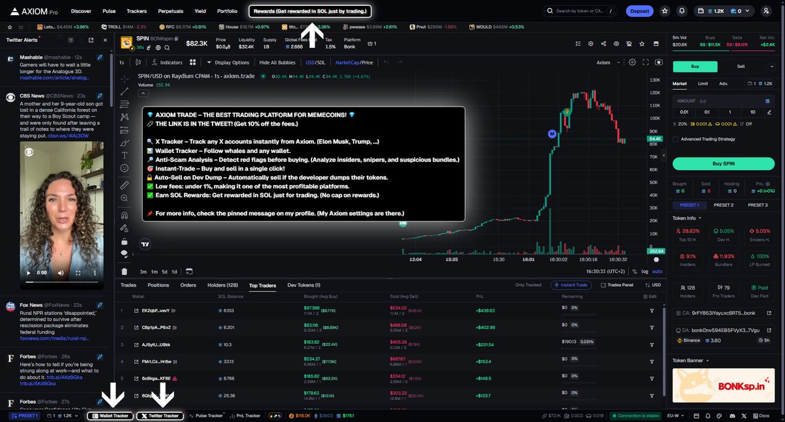Image resolution: width=785 pixels, height=422 pixels.
Task: Toggle the hidden-eye icon in token header
Action: [628, 44]
